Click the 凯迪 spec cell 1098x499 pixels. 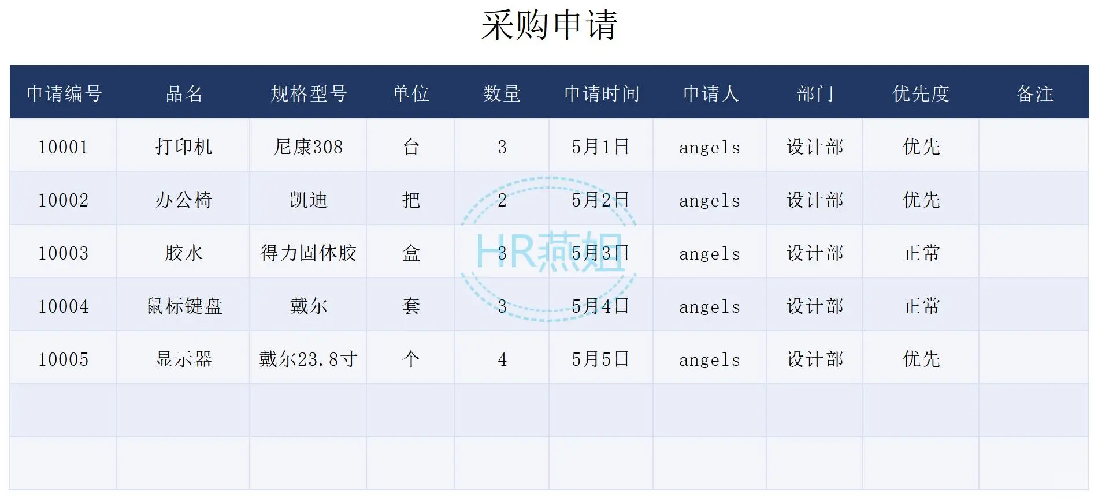[308, 198]
